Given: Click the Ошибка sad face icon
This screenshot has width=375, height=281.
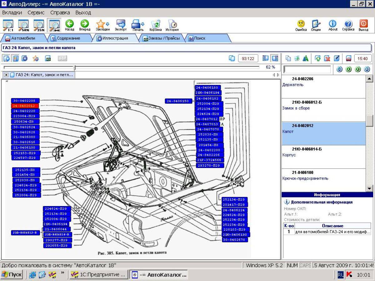Looking at the screenshot, I should 301,24.
